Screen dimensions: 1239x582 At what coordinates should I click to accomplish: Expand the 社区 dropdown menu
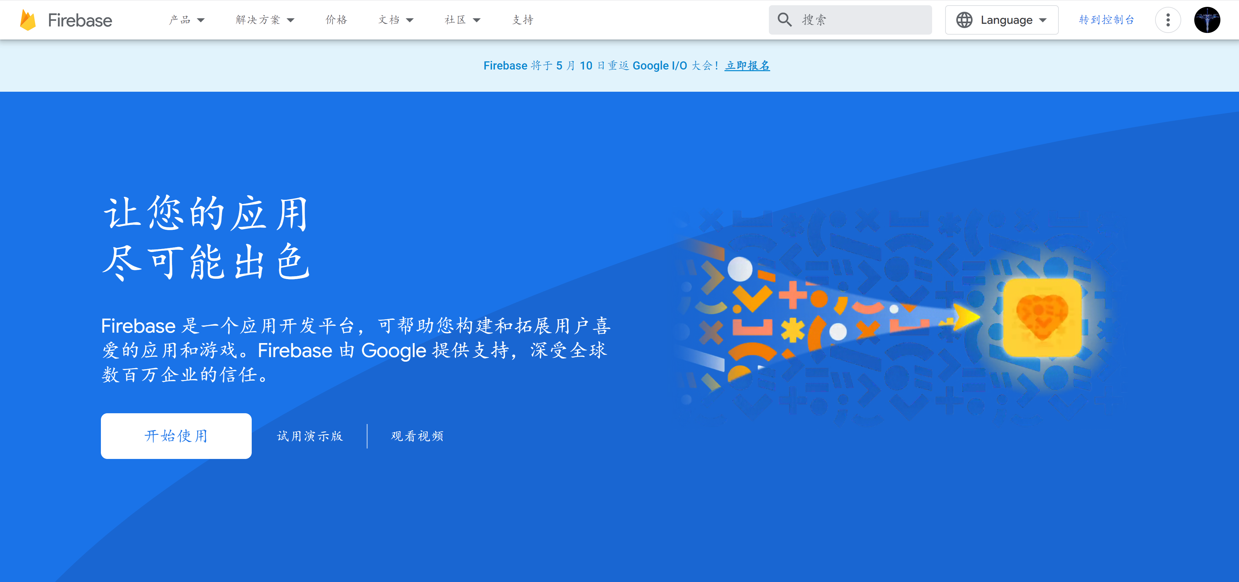coord(462,20)
